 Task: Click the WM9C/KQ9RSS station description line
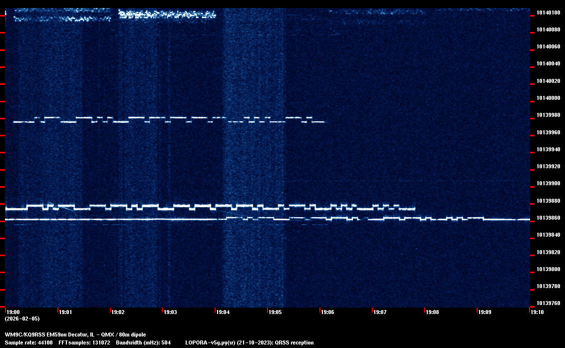75,335
